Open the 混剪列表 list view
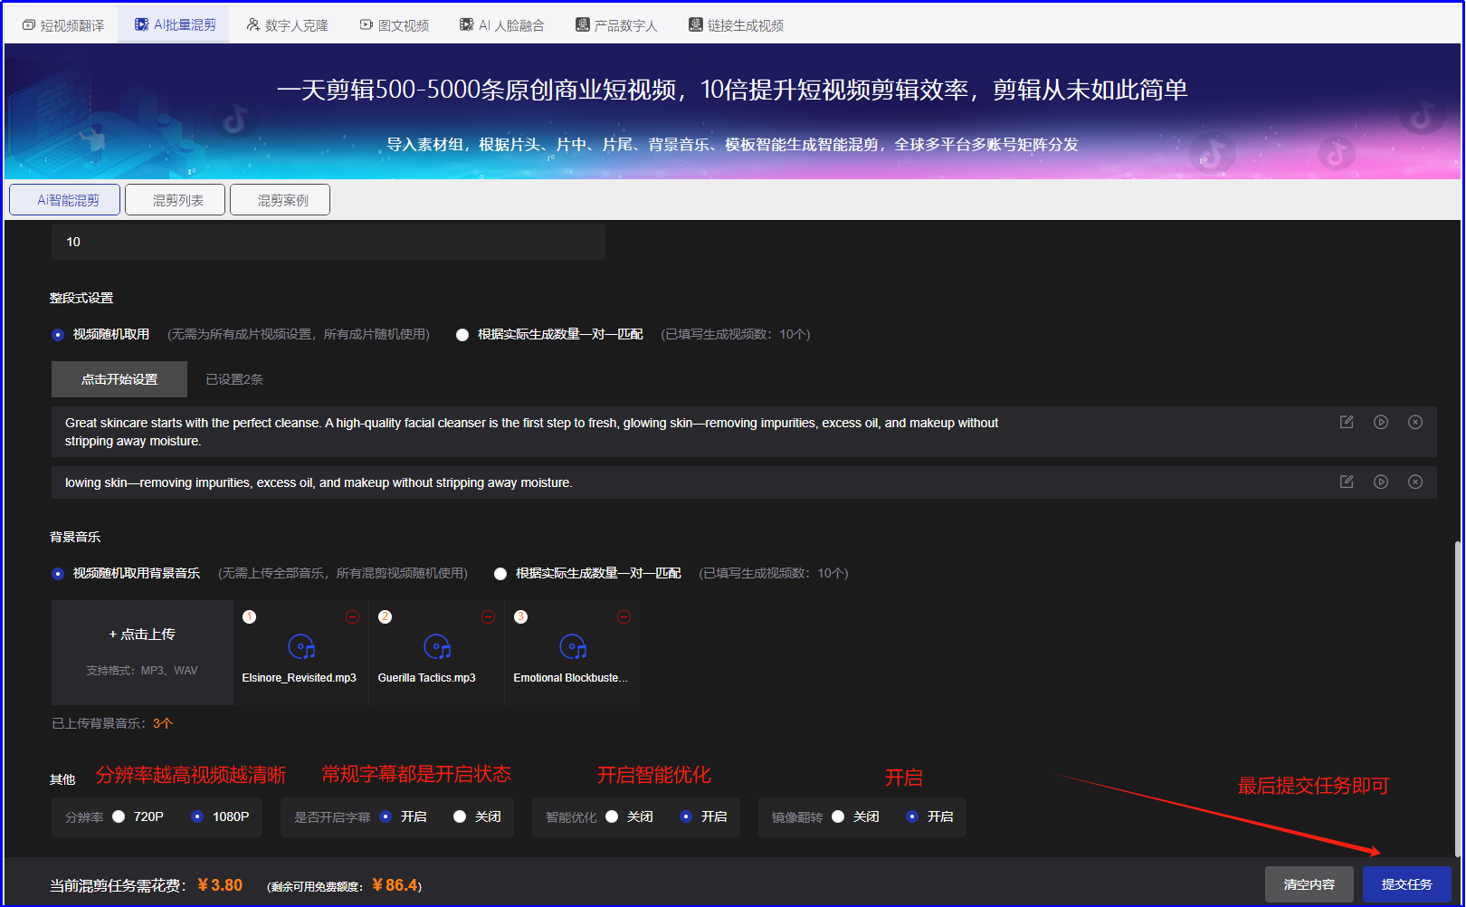Viewport: 1466px width, 907px height. click(x=175, y=199)
